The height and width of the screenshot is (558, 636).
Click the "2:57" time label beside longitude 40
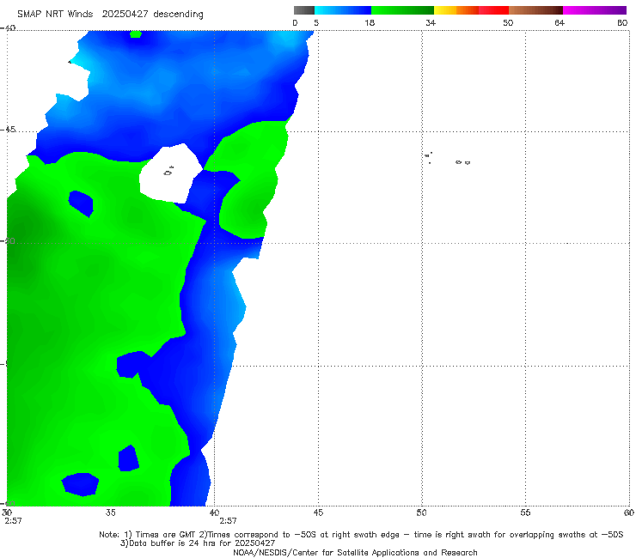(228, 521)
